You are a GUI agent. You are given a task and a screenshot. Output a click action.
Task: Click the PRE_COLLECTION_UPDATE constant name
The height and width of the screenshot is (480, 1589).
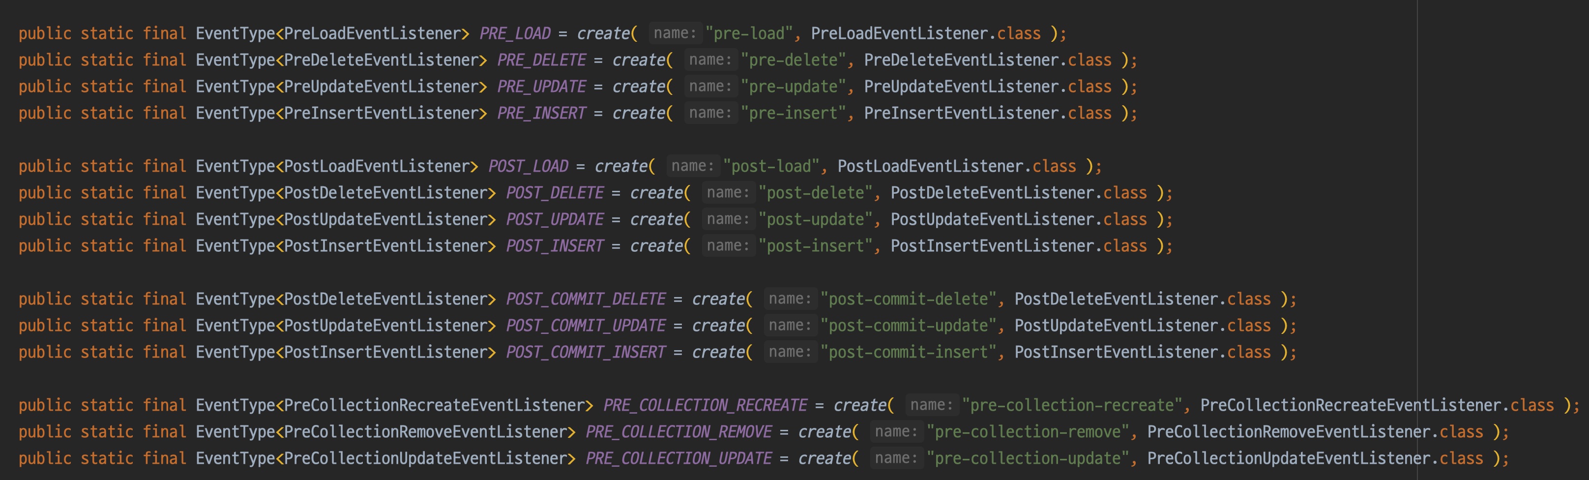678,458
